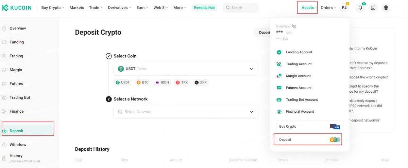Expand the Buy Crypto menu
The image size is (408, 168).
tap(52, 7)
